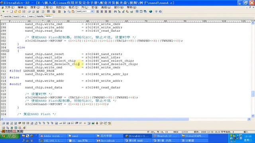Click the New File toolbar icon

[x=12, y=12]
